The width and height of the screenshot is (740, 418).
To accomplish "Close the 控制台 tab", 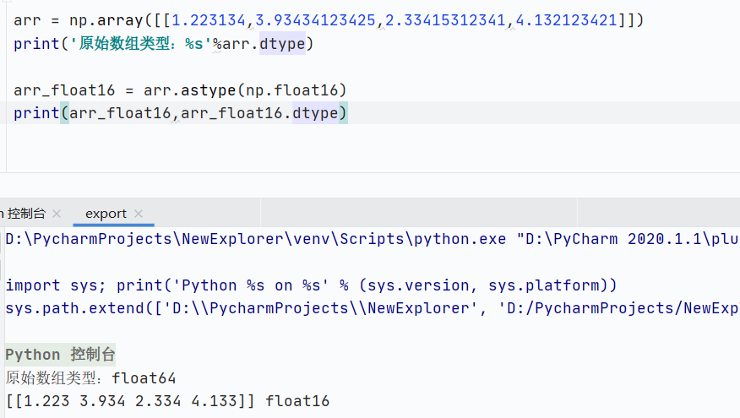I will [57, 214].
